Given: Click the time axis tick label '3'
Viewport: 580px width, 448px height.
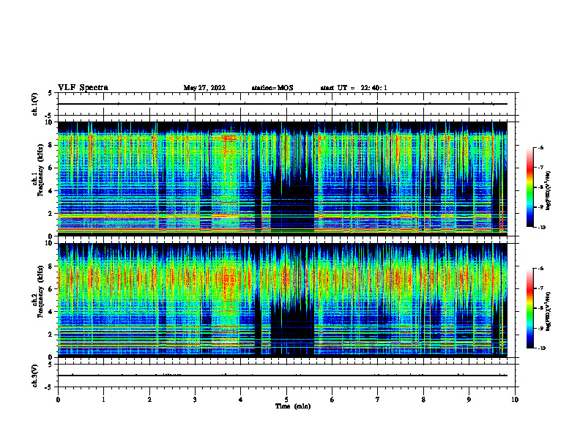Looking at the screenshot, I should pos(196,400).
